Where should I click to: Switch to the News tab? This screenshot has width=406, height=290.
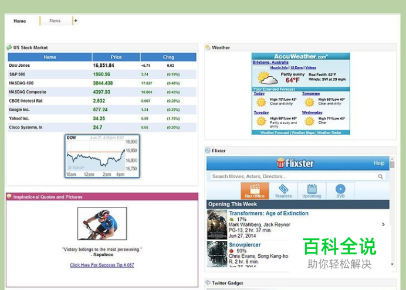pyautogui.click(x=55, y=21)
